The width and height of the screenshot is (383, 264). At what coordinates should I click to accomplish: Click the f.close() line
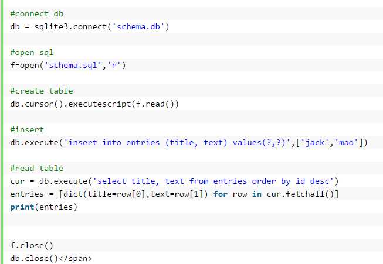click(32, 245)
